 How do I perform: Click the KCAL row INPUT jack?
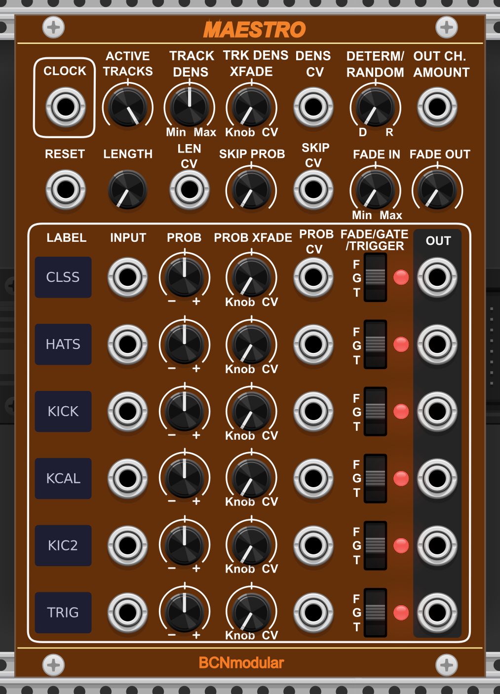[x=128, y=478]
